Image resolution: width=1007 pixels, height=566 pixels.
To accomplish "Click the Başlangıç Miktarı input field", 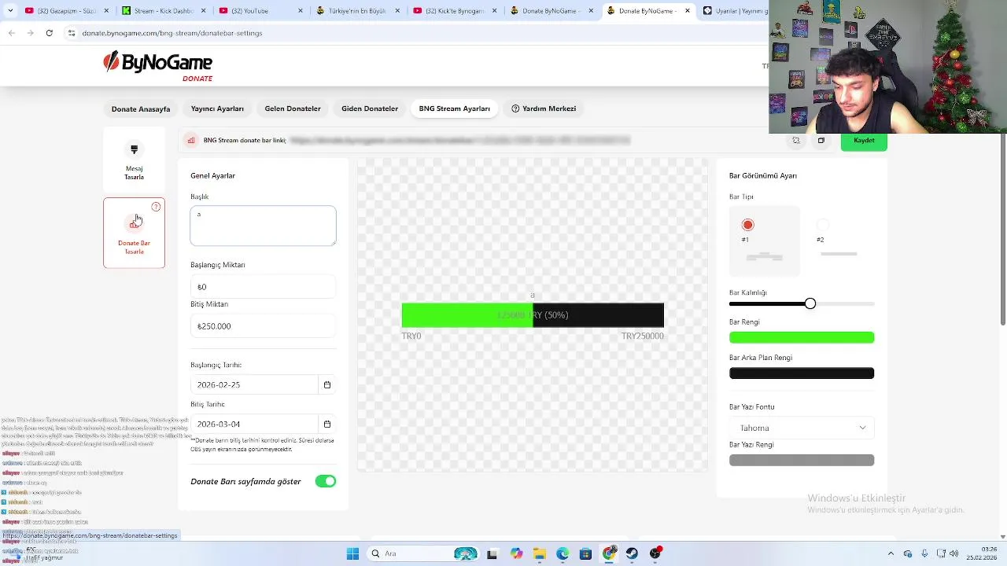I will (263, 287).
